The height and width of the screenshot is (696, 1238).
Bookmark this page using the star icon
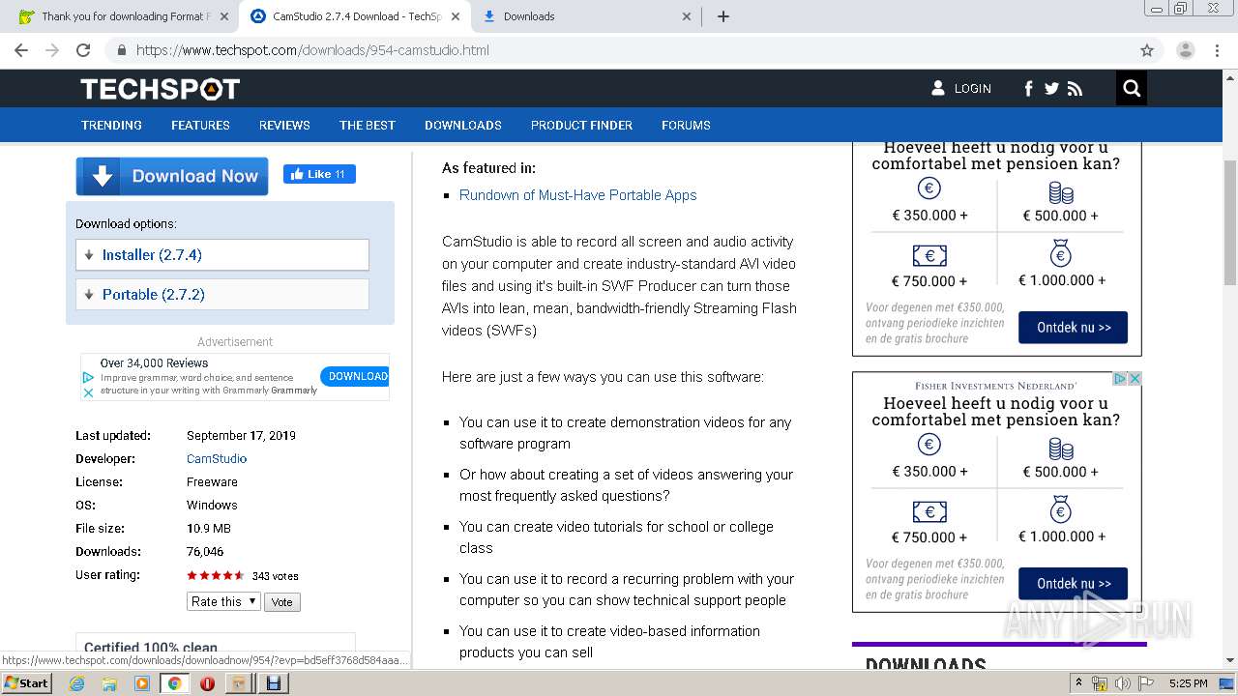coord(1147,50)
